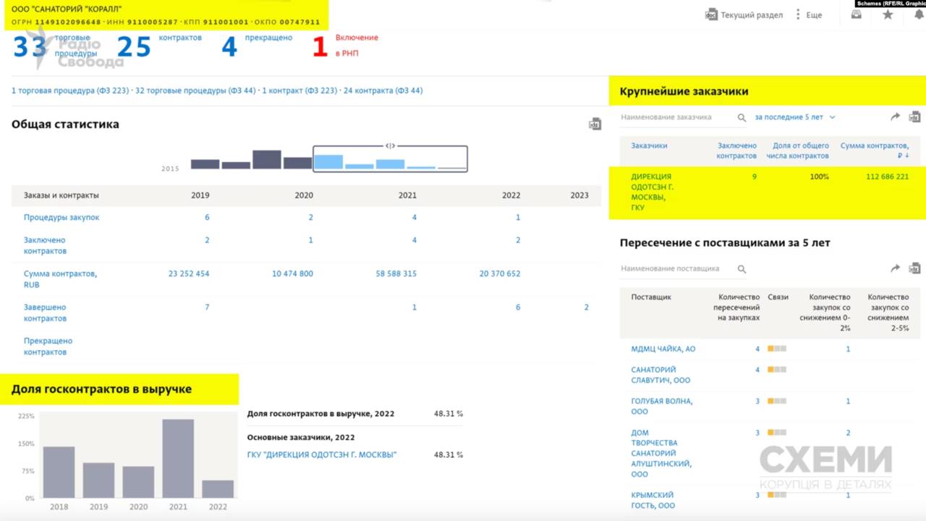Export supplier intersections table to XLS
Screen dimensions: 926x521
pyautogui.click(x=914, y=268)
